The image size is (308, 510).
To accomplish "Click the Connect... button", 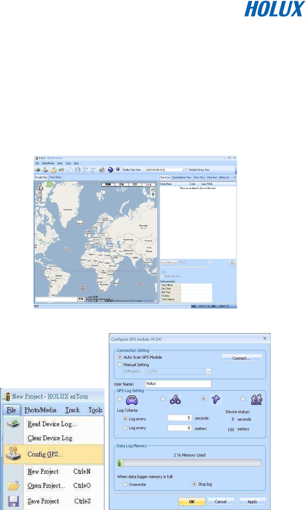I will (x=242, y=358).
